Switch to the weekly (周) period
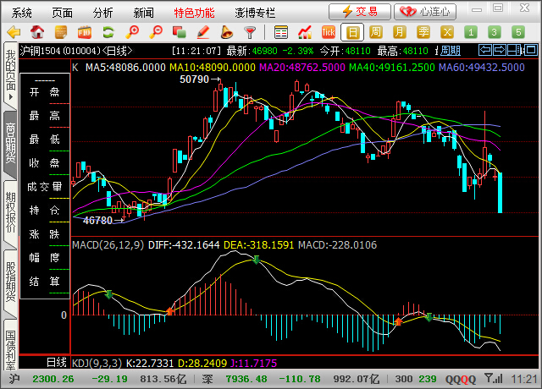542x389 pixels. [376, 32]
